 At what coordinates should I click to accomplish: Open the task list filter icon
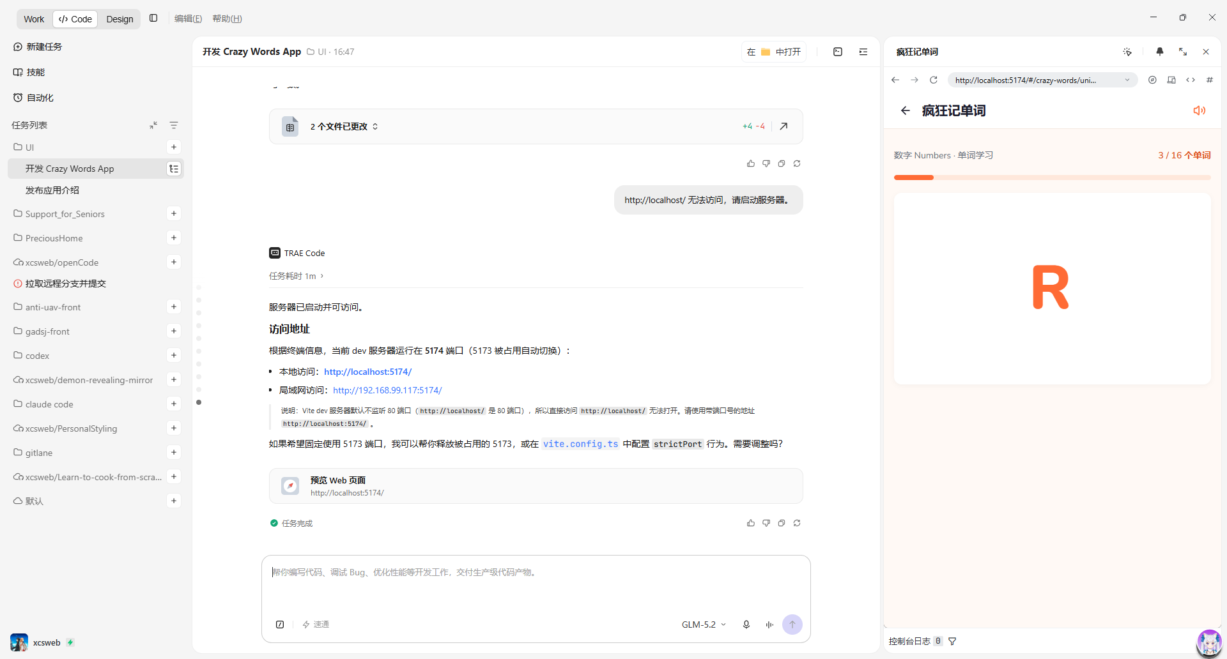(174, 125)
